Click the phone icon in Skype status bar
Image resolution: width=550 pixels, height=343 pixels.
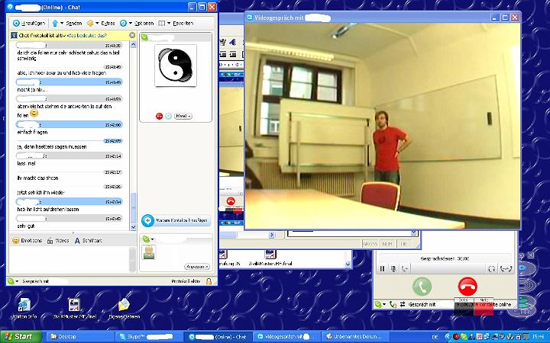(393, 304)
